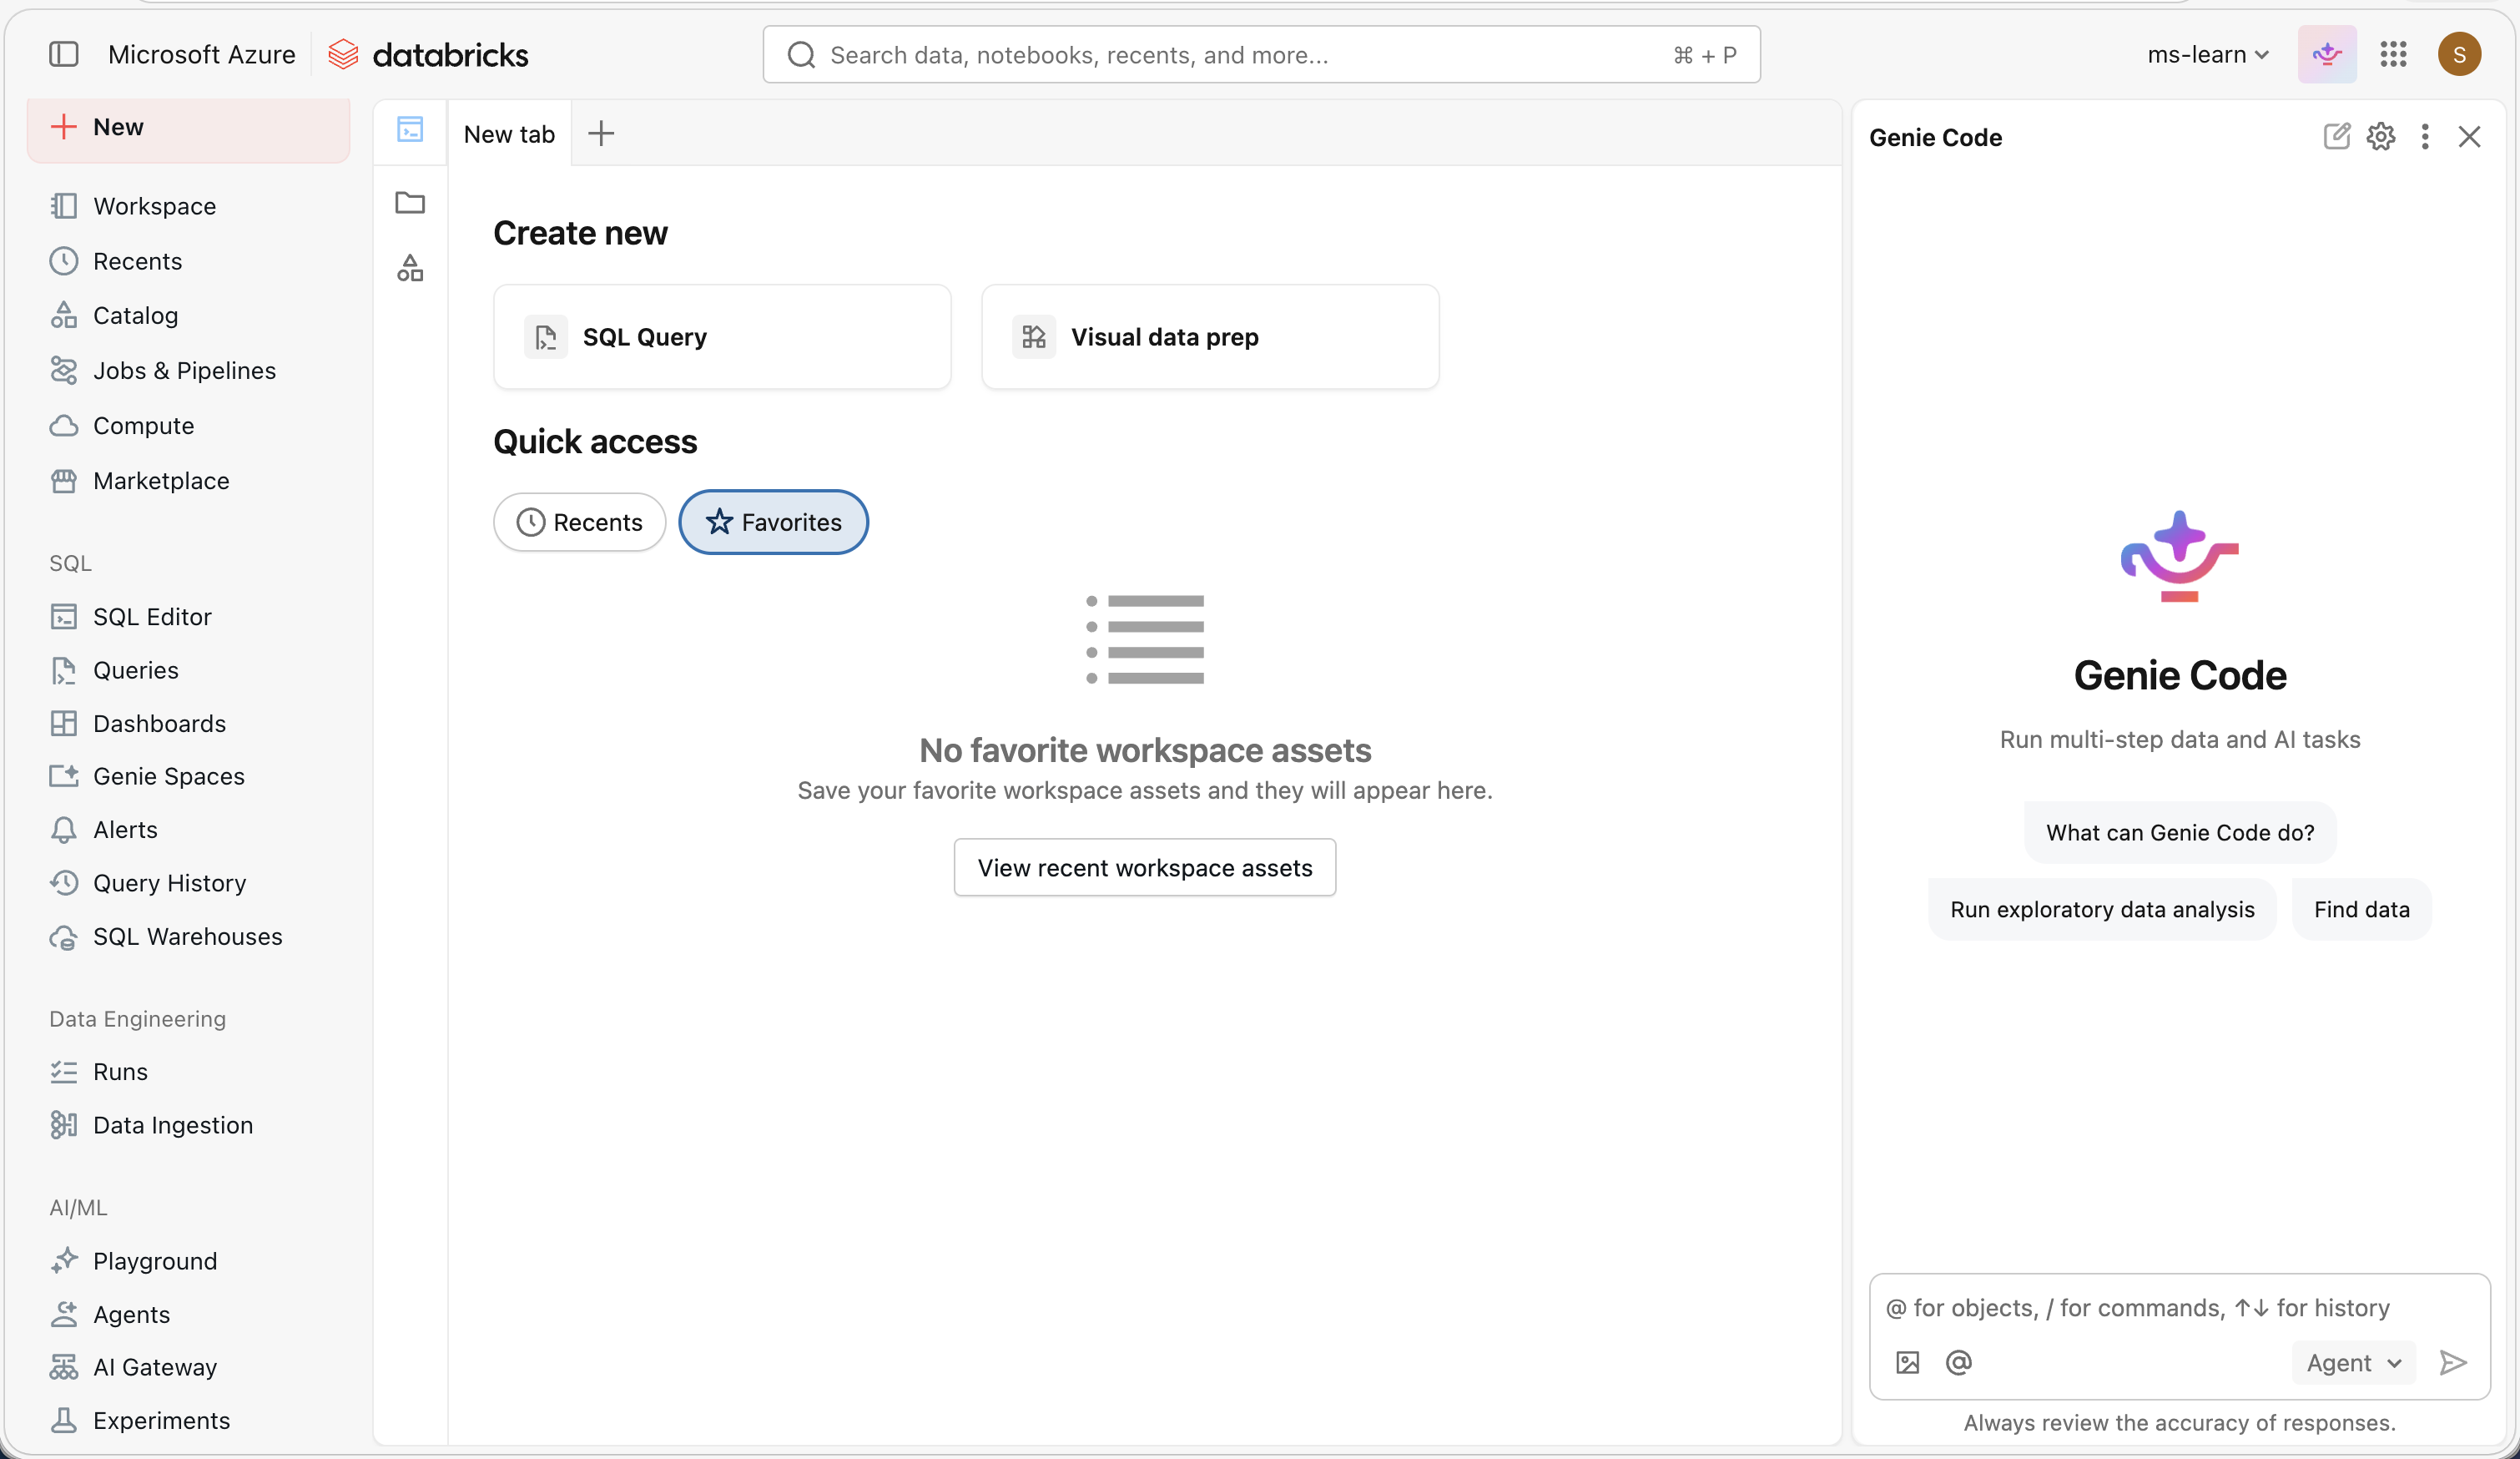The height and width of the screenshot is (1459, 2520).
Task: Open Marketplace
Action: click(188, 480)
